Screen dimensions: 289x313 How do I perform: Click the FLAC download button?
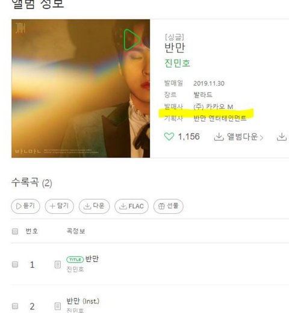point(131,206)
